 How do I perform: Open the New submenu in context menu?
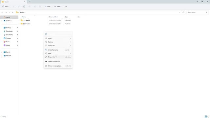click(x=58, y=53)
